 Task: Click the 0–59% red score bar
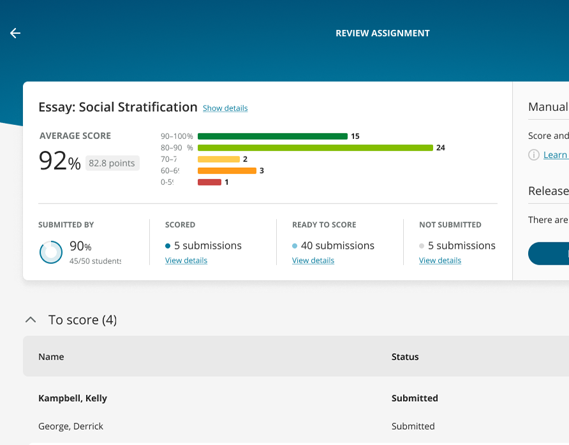pyautogui.click(x=209, y=182)
